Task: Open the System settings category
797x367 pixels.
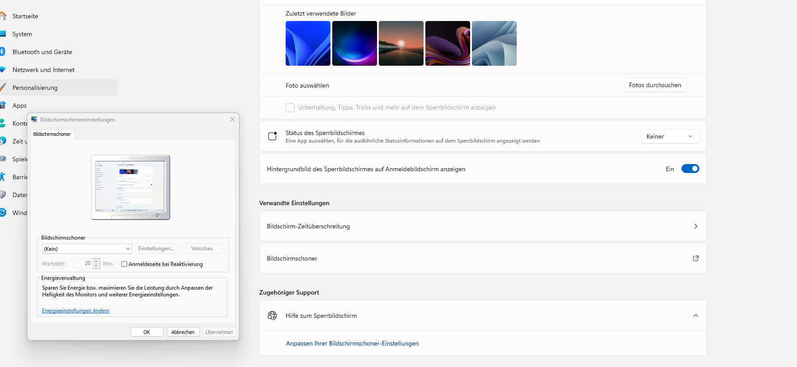Action: tap(22, 34)
